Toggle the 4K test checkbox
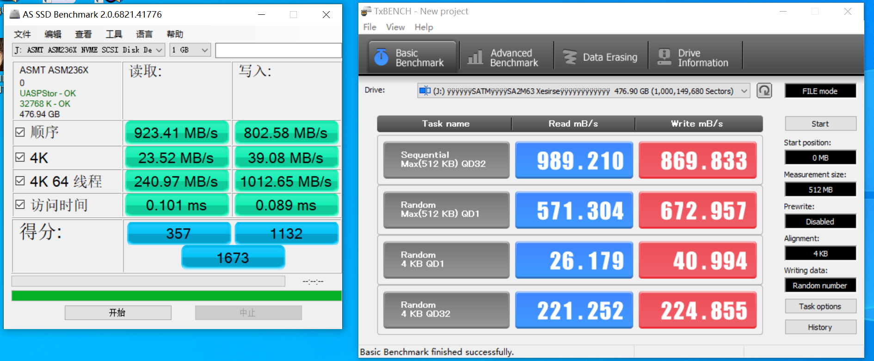The width and height of the screenshot is (874, 361). [x=20, y=157]
